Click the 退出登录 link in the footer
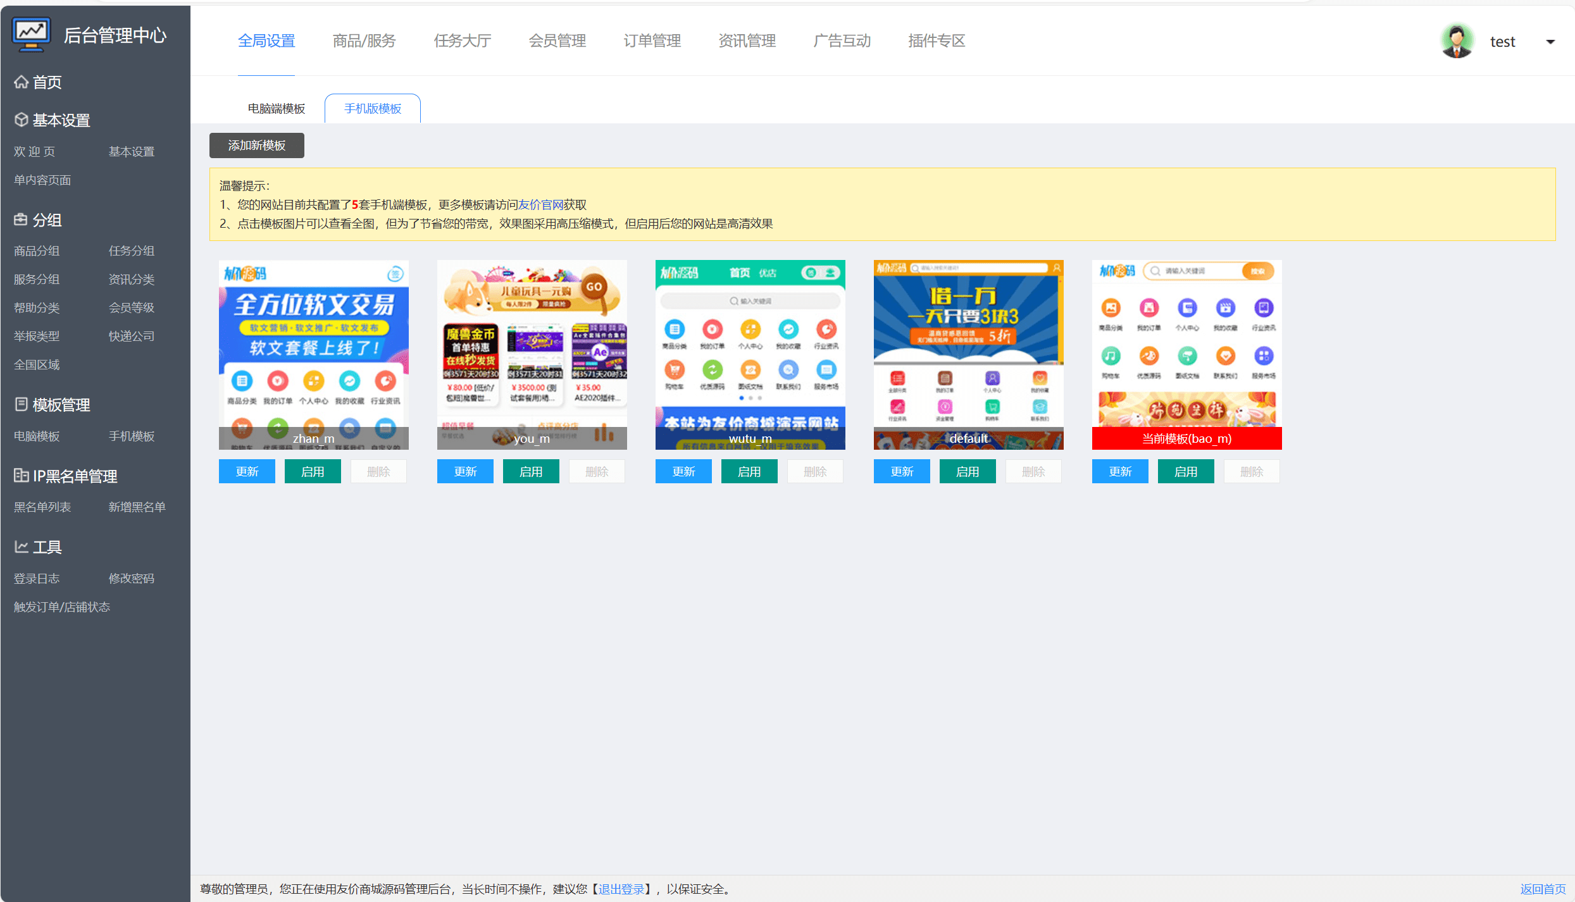The width and height of the screenshot is (1575, 902). tap(621, 889)
